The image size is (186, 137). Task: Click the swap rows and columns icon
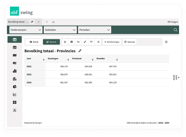point(78,42)
